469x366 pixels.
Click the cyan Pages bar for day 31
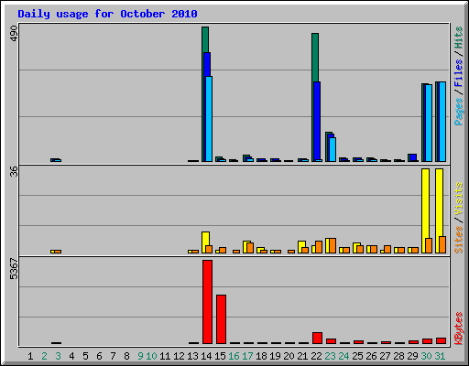pyautogui.click(x=442, y=122)
